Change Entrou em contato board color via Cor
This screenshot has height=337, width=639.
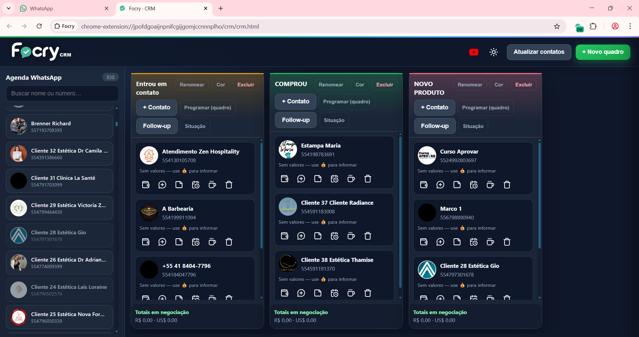pyautogui.click(x=220, y=85)
